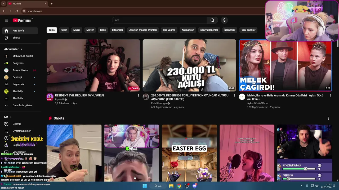Select the Tümü filter chip
339x190 pixels.
(52, 30)
